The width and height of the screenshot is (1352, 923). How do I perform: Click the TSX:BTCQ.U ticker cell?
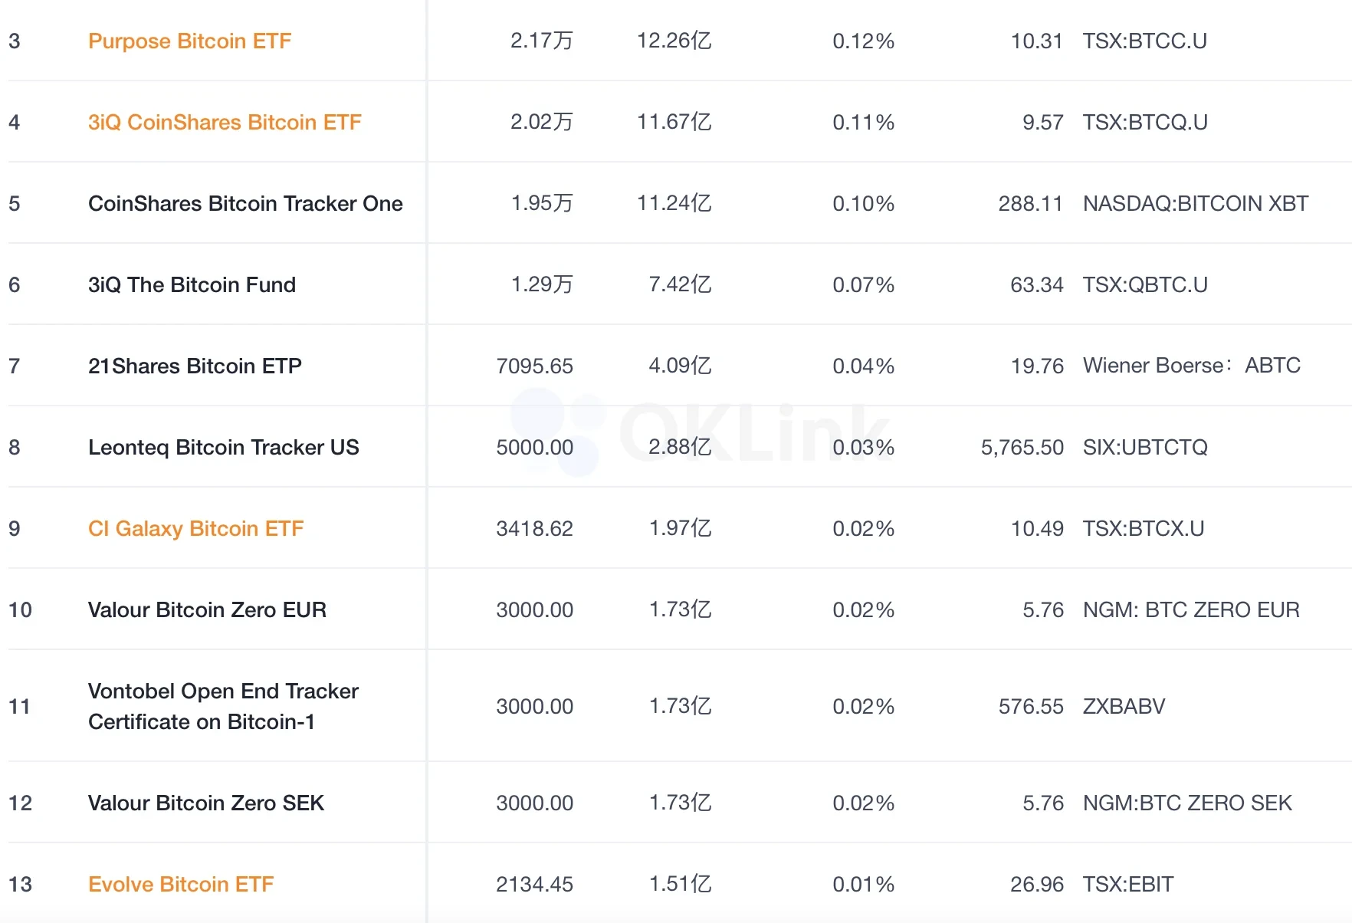(x=1145, y=123)
